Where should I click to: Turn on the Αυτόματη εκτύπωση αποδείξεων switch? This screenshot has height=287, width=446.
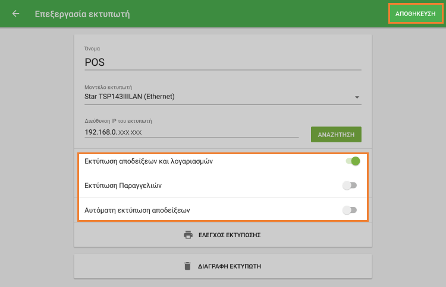click(x=350, y=210)
